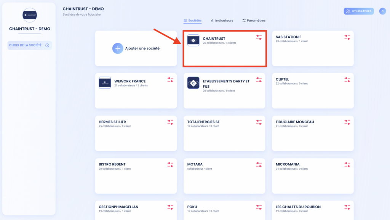Open the user avatar C in the top right
Screen dimensions: 390x220
pyautogui.click(x=382, y=11)
